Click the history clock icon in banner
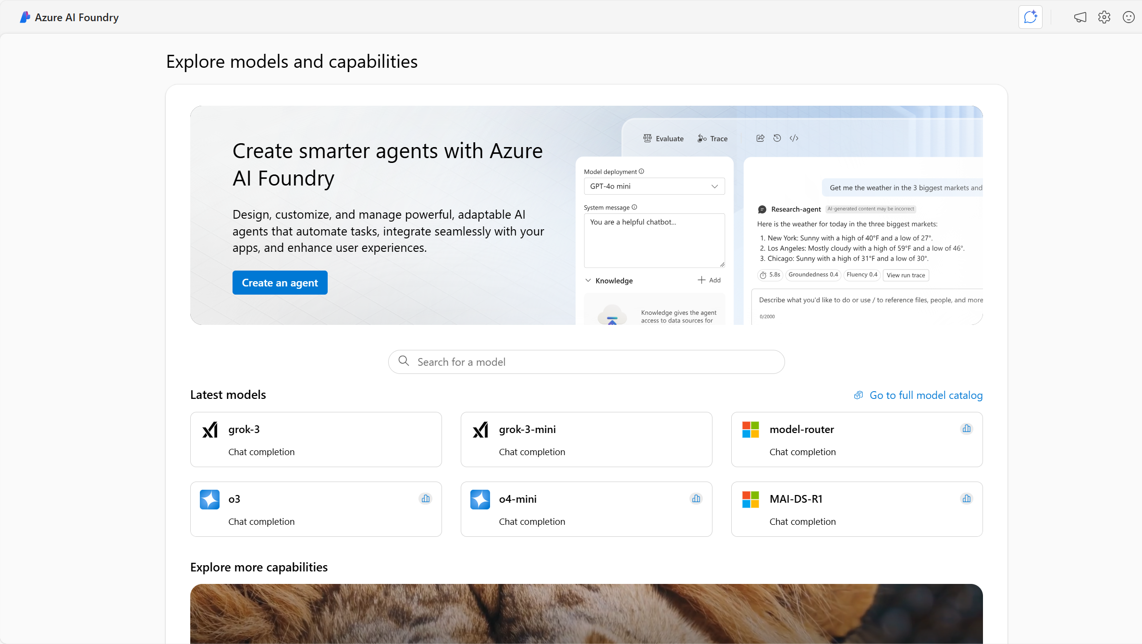This screenshot has height=644, width=1142. (x=777, y=138)
